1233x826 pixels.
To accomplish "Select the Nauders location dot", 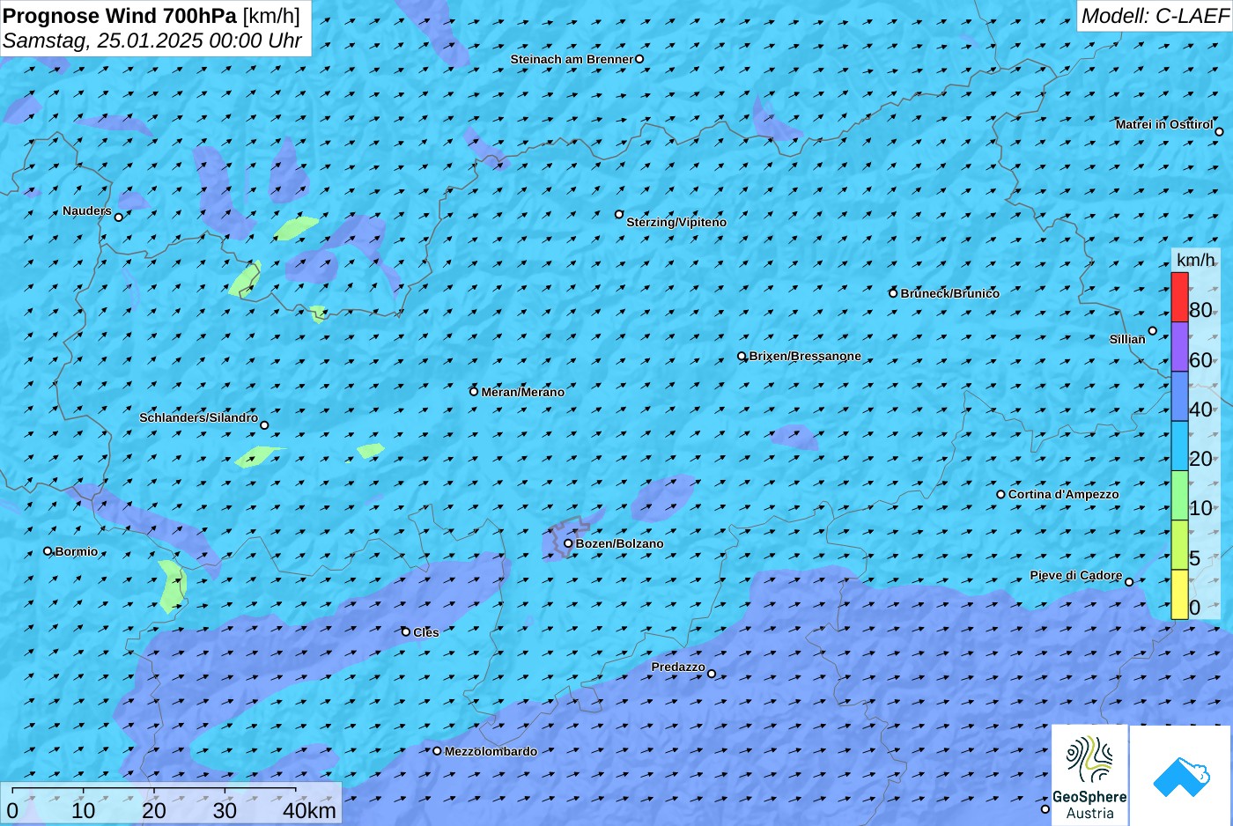I will pos(119,217).
